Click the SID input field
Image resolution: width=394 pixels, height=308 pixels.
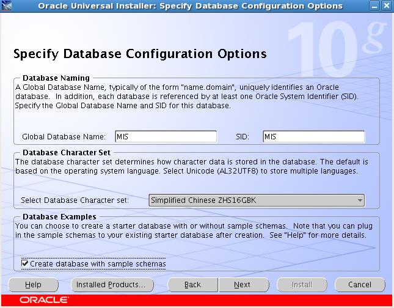(313, 136)
